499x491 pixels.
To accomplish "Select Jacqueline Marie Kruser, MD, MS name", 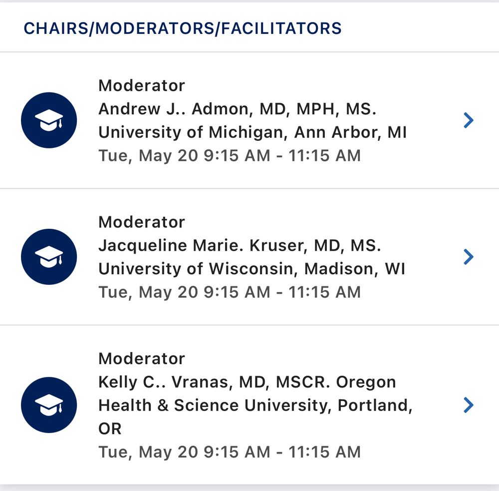I will 240,246.
